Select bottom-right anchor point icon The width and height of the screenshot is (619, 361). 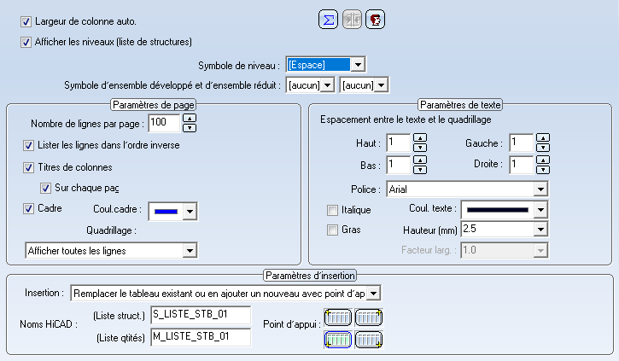tap(369, 340)
